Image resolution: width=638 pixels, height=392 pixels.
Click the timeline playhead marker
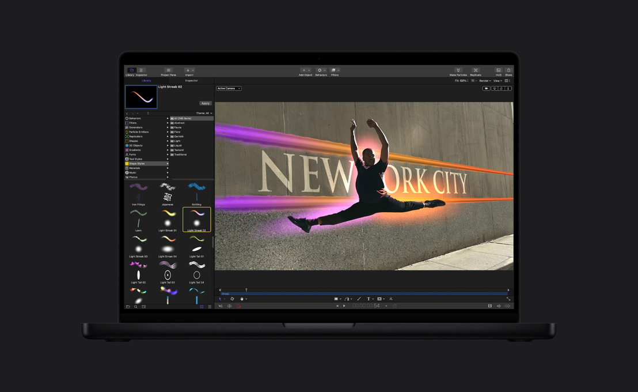(246, 290)
